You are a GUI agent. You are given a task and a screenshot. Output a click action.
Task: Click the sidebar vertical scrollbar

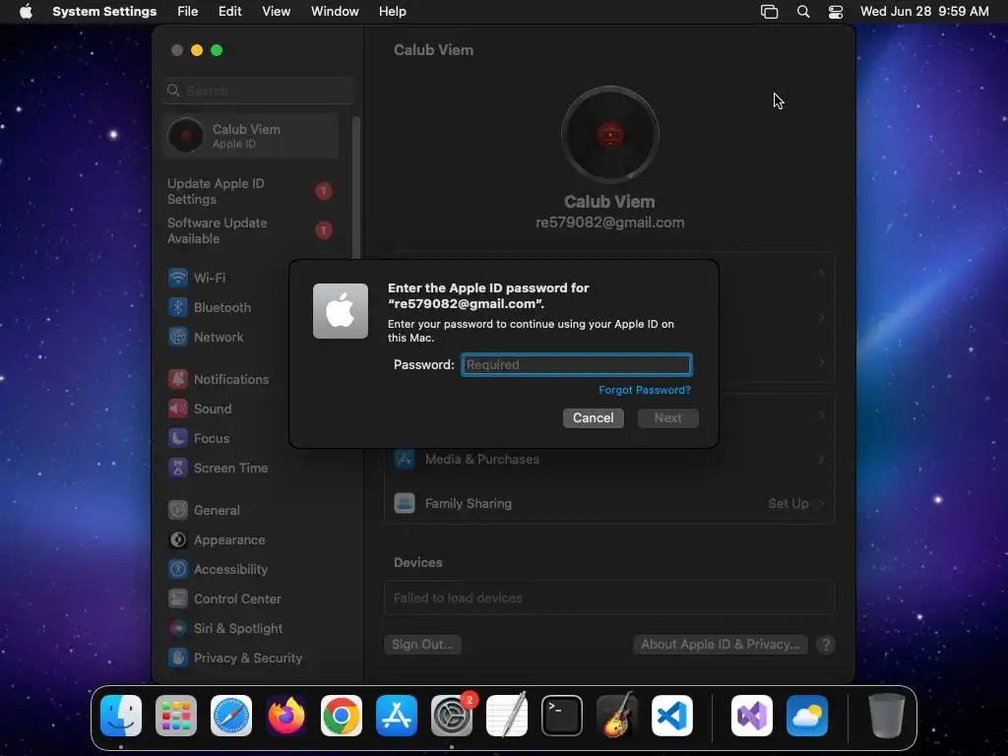click(x=356, y=186)
